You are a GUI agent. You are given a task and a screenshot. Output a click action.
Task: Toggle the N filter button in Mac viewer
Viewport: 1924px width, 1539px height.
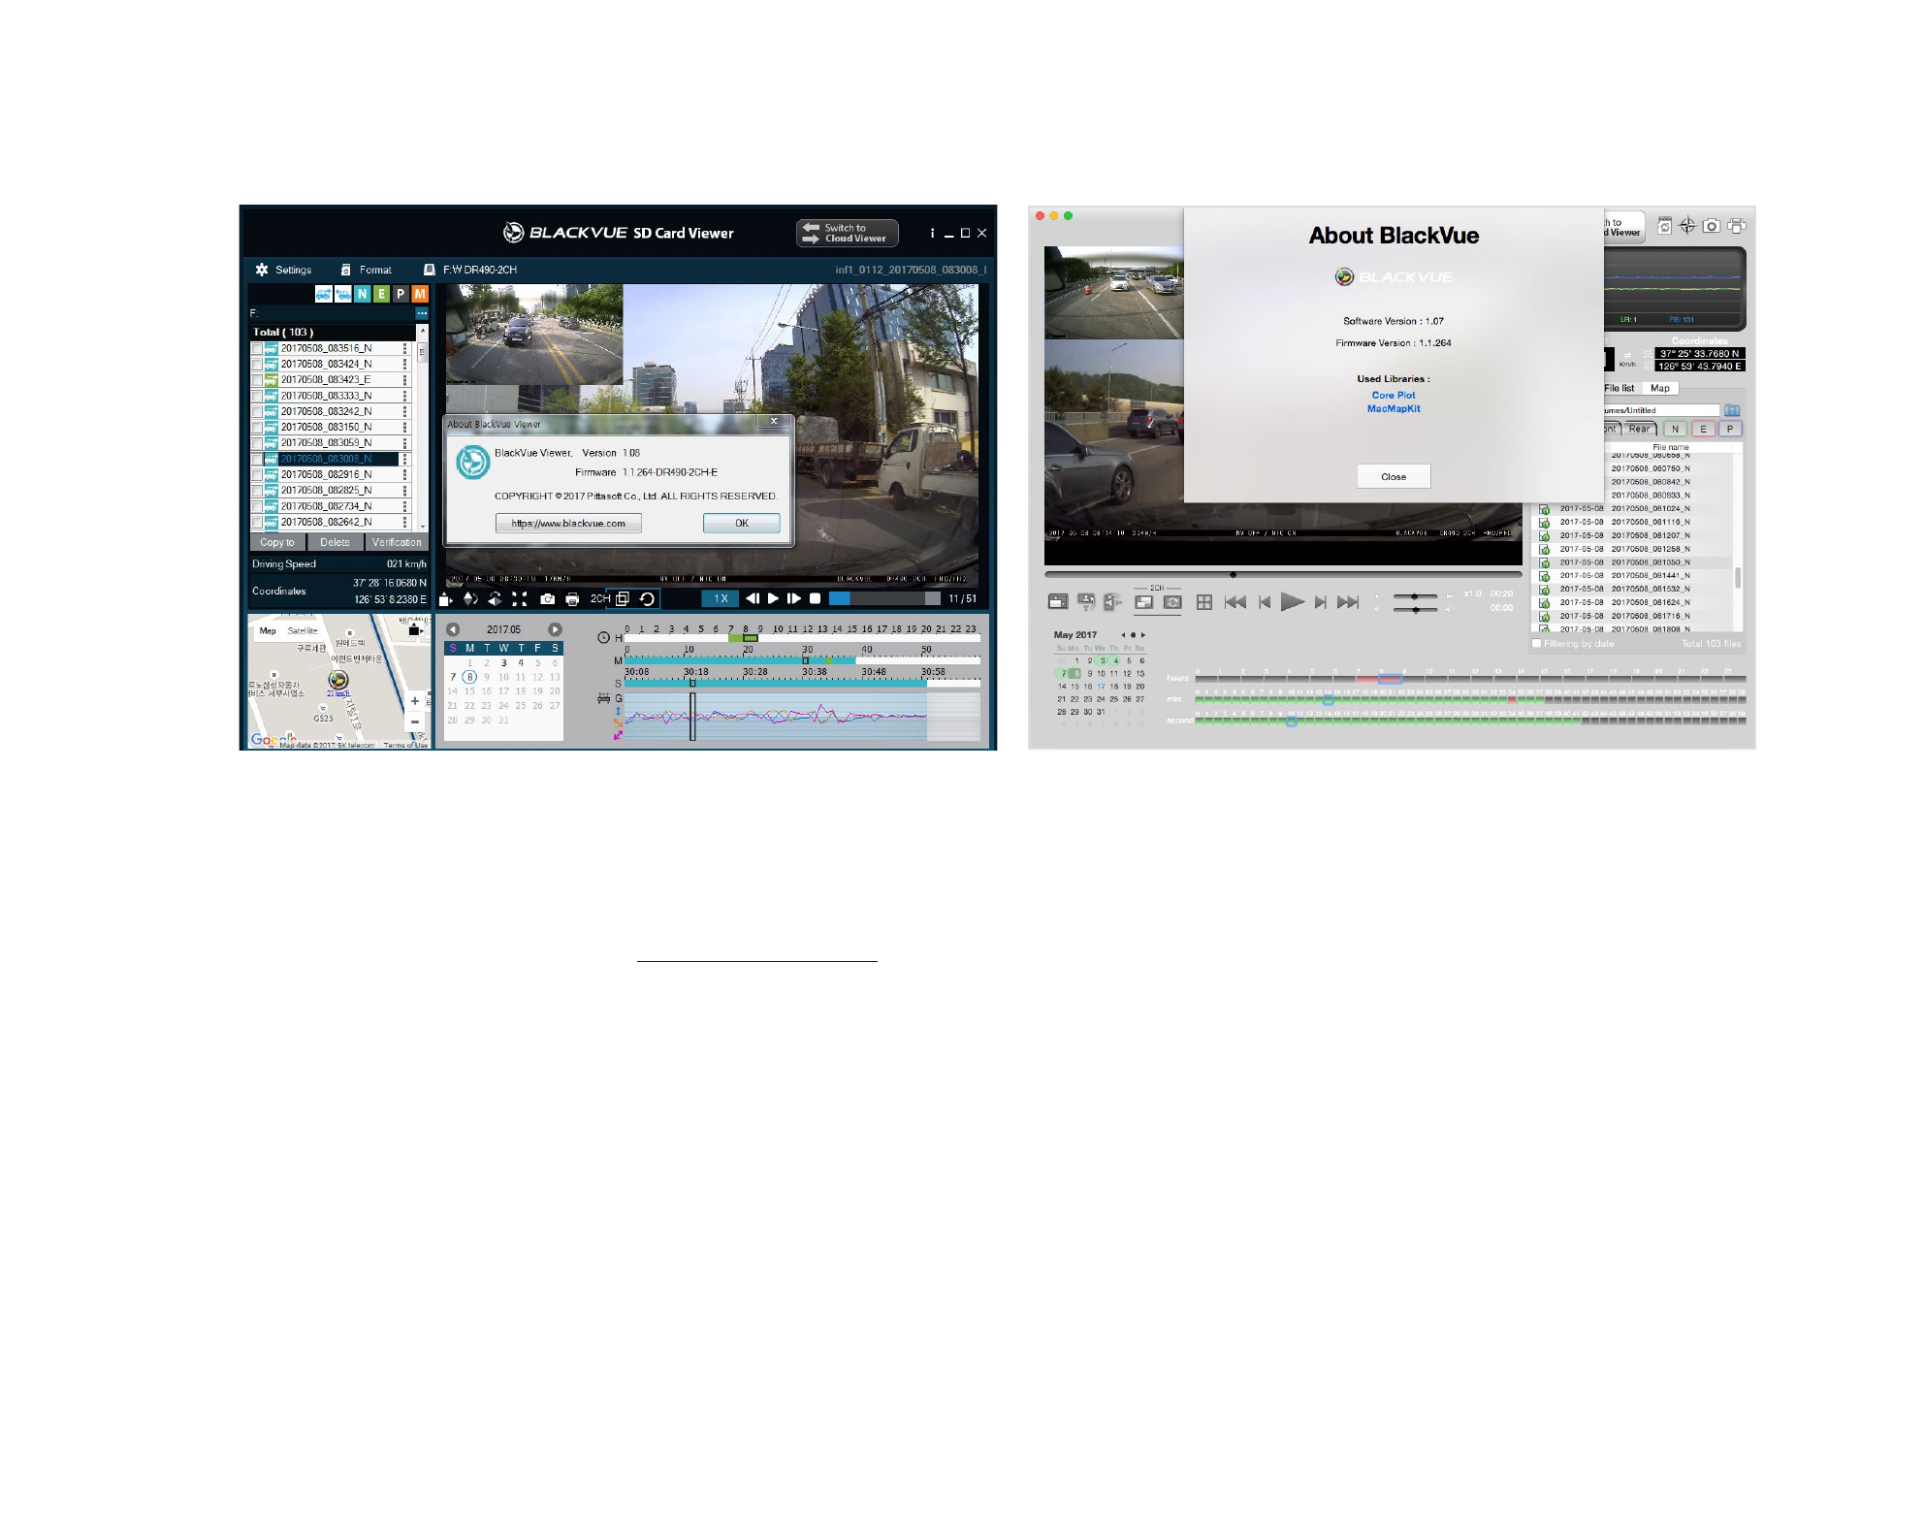tap(1675, 429)
